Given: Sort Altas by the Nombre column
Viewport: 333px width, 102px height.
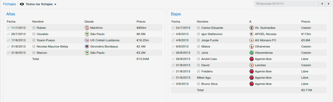Looking at the screenshot, I should [38, 22].
